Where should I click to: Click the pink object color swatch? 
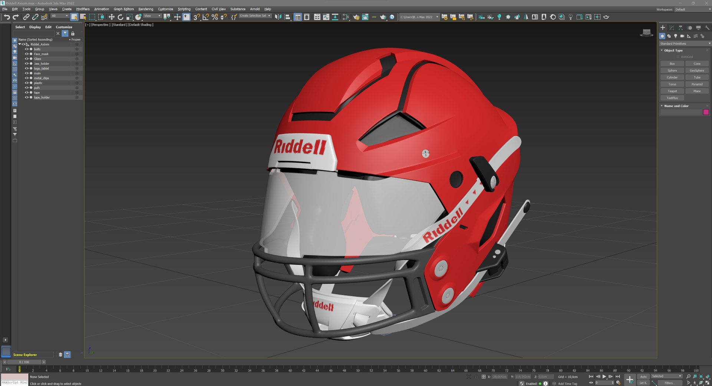706,112
